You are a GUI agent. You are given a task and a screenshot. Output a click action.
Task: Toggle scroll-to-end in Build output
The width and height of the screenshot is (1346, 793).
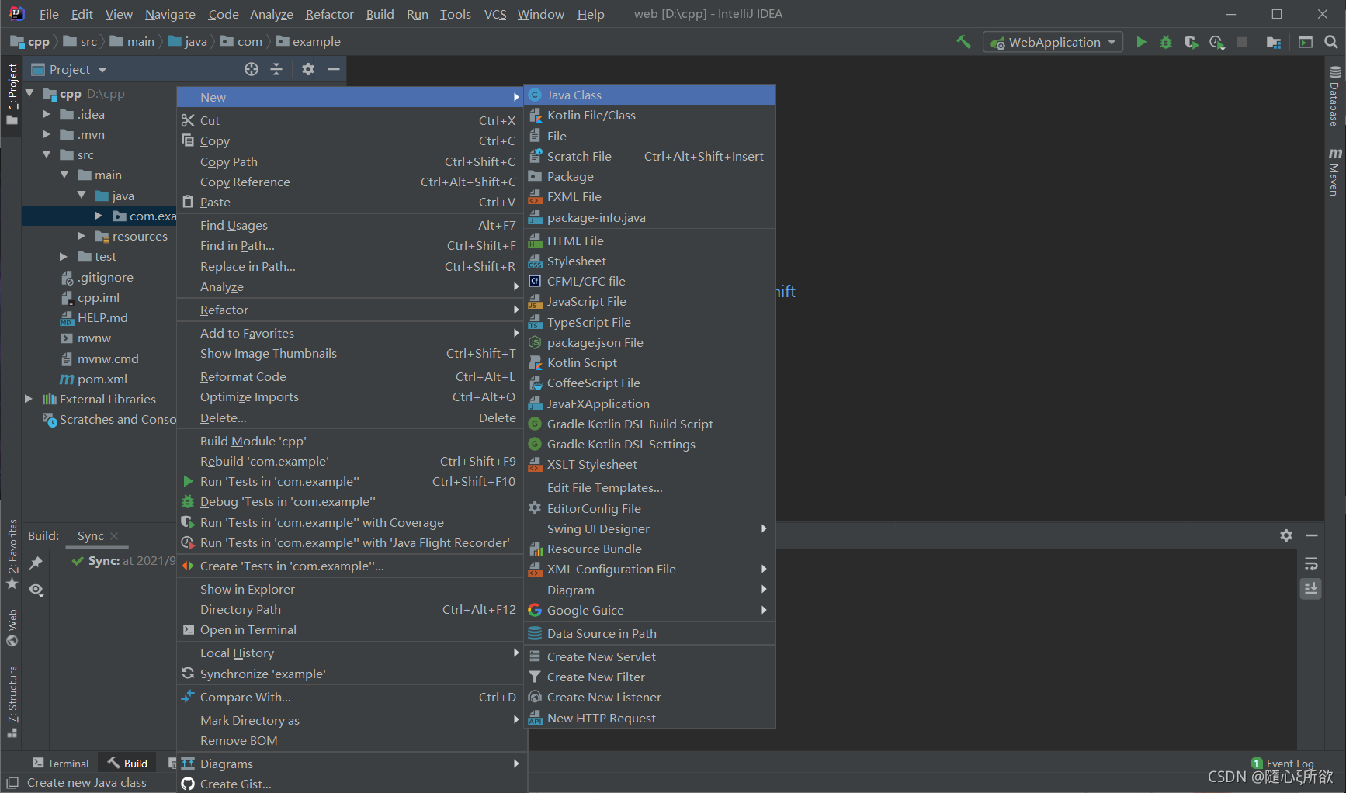1310,589
